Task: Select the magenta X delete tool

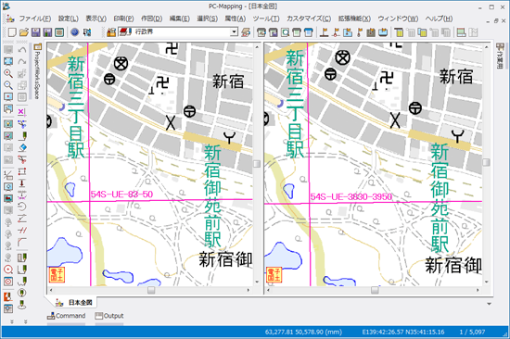Action: click(x=22, y=112)
